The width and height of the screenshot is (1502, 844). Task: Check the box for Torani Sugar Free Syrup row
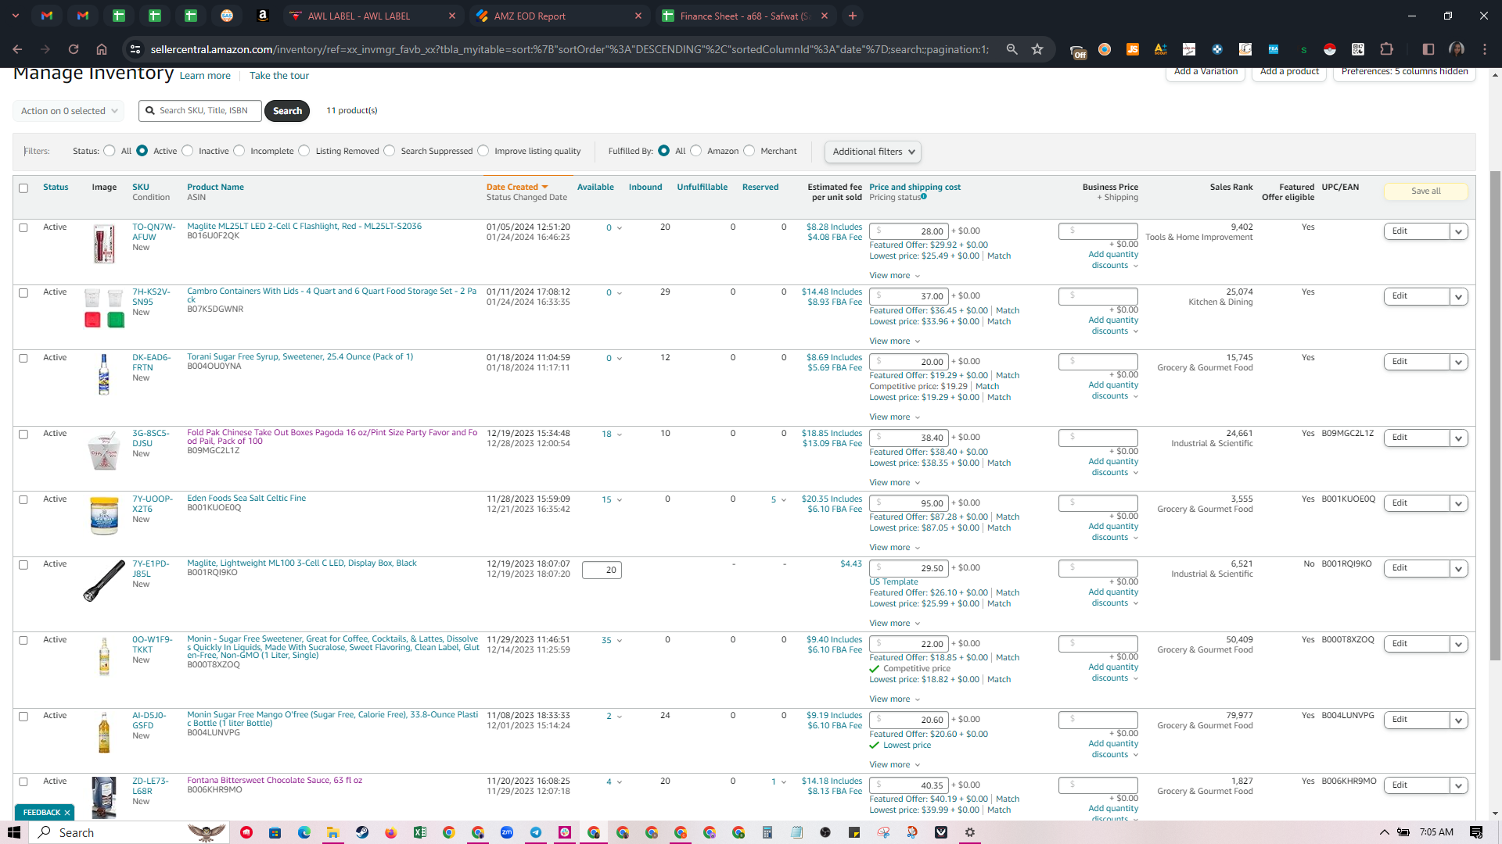coord(23,359)
